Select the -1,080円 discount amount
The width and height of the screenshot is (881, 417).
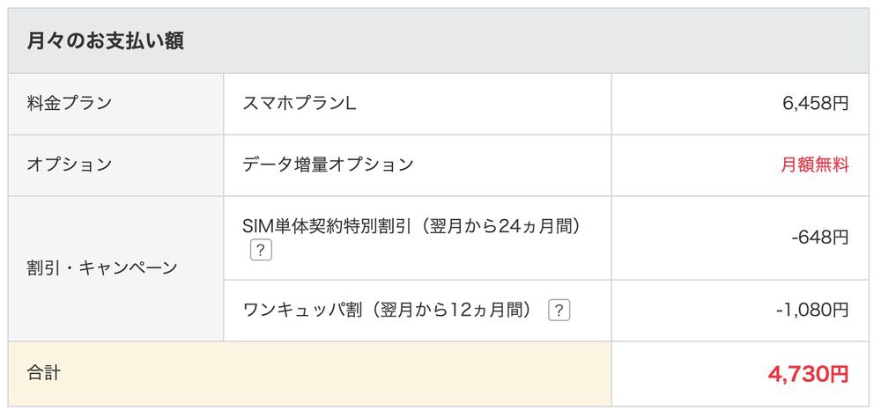(812, 311)
